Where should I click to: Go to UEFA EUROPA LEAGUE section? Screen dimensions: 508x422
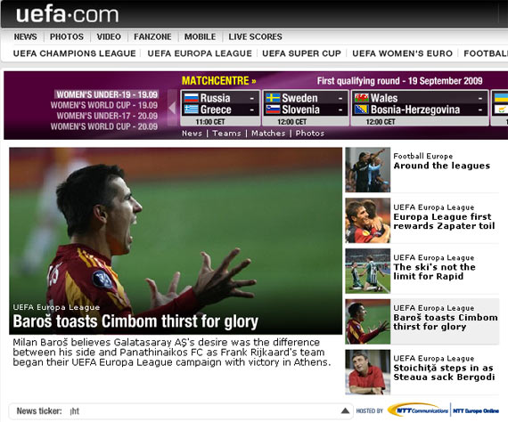point(200,53)
